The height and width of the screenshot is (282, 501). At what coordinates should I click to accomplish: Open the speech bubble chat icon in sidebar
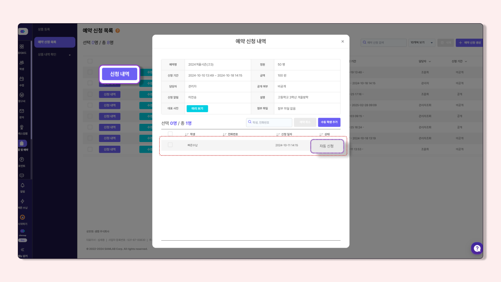(x=22, y=175)
